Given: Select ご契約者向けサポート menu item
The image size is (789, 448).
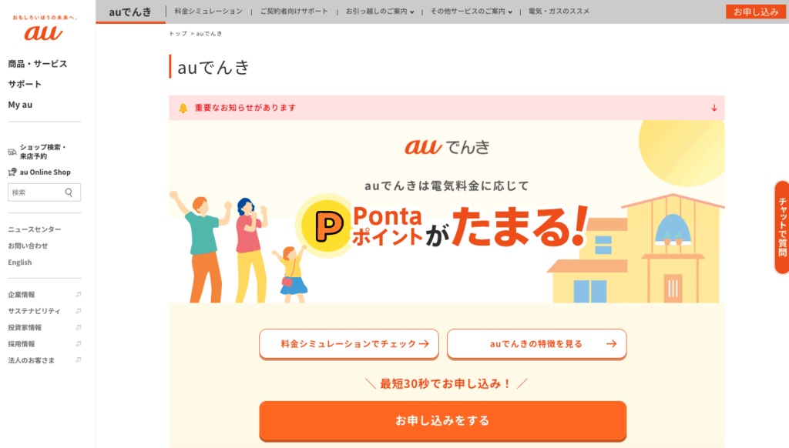Looking at the screenshot, I should click(x=294, y=12).
